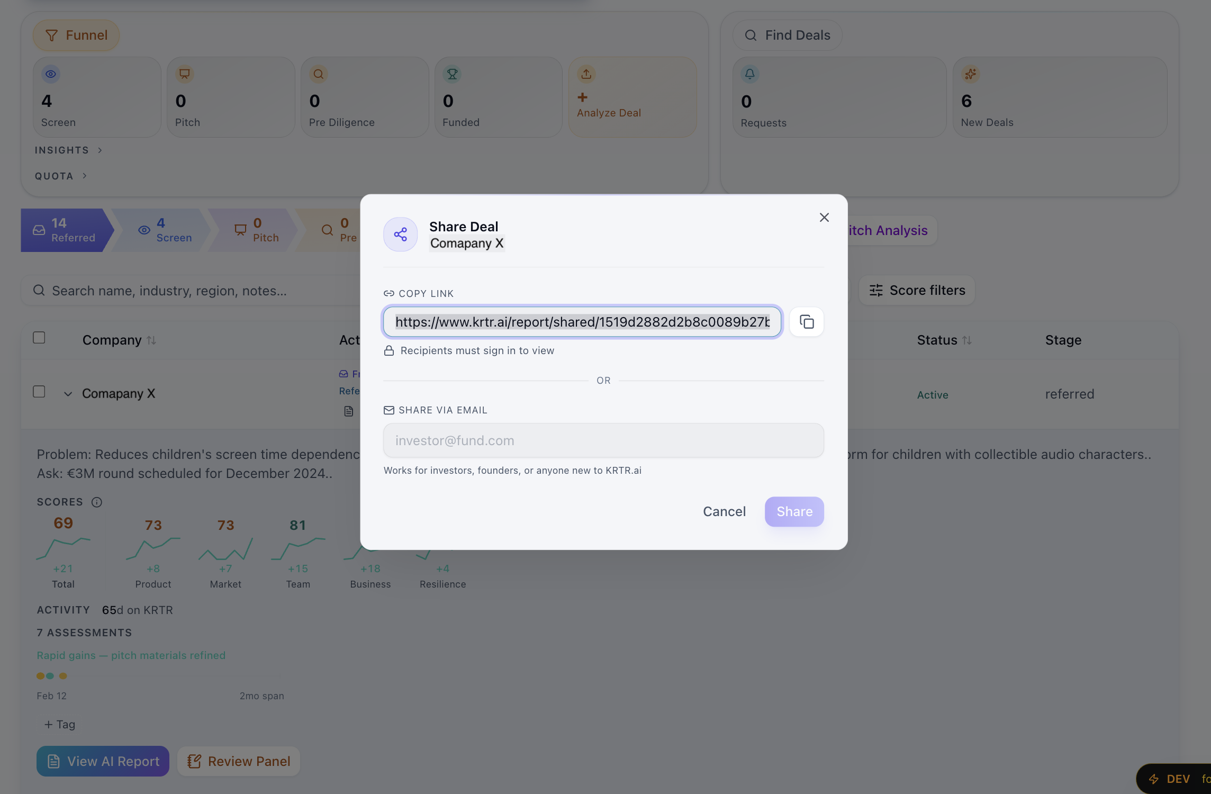Click the investor@fund.com email field
1211x794 pixels.
coord(603,440)
